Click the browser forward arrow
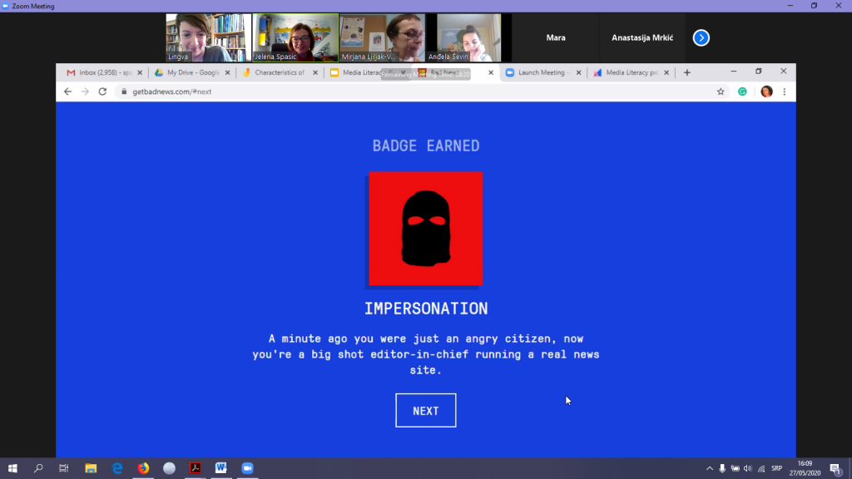The height and width of the screenshot is (479, 852). point(85,91)
